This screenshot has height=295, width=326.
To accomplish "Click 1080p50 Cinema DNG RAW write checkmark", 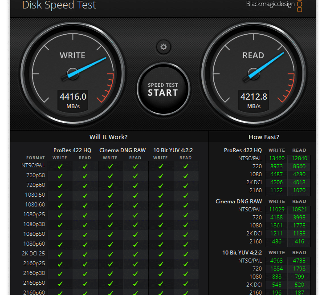I will tap(110, 234).
